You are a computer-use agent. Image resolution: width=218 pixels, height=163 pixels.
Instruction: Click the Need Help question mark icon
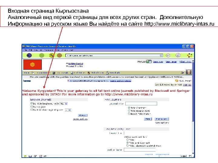pyautogui.click(x=177, y=81)
